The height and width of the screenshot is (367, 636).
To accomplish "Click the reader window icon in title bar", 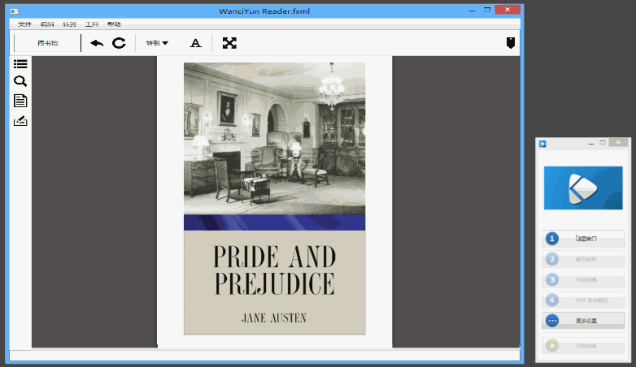I will point(15,11).
